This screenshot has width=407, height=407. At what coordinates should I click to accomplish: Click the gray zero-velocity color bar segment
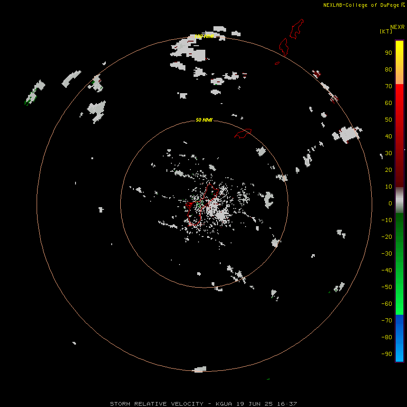399,200
